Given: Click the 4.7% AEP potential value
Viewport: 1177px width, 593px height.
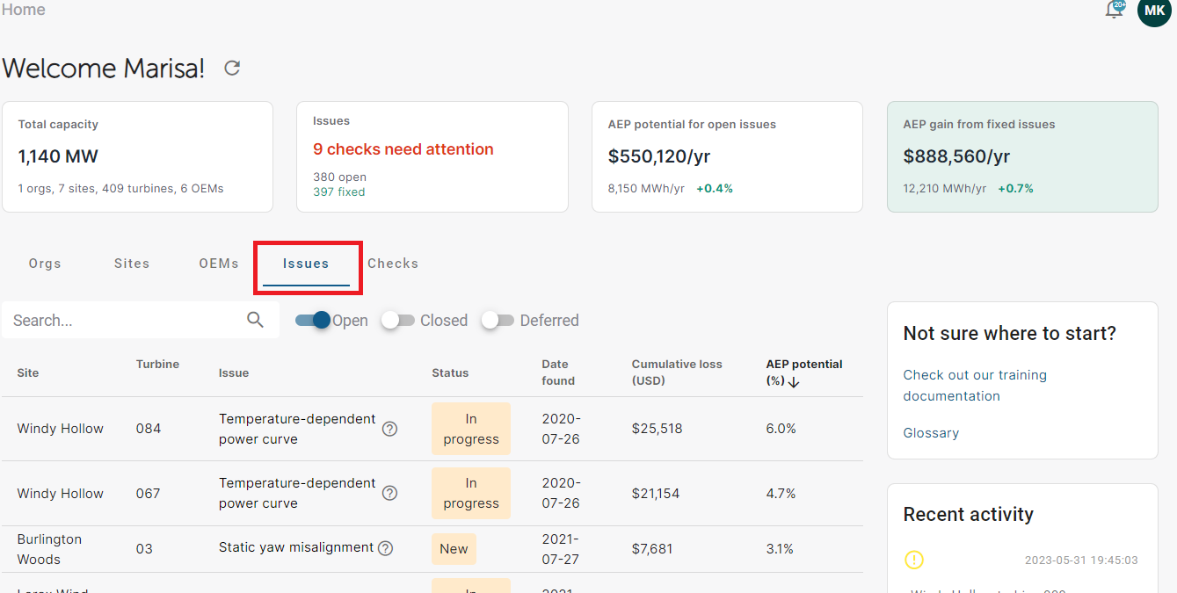Looking at the screenshot, I should pos(781,494).
